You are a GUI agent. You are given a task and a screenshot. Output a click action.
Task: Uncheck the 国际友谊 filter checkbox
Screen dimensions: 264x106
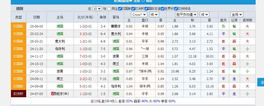click(146, 9)
